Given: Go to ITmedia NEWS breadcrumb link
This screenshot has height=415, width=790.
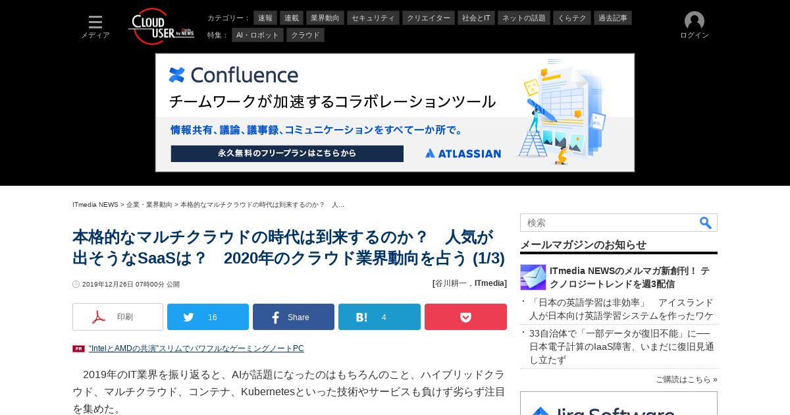Looking at the screenshot, I should point(95,205).
